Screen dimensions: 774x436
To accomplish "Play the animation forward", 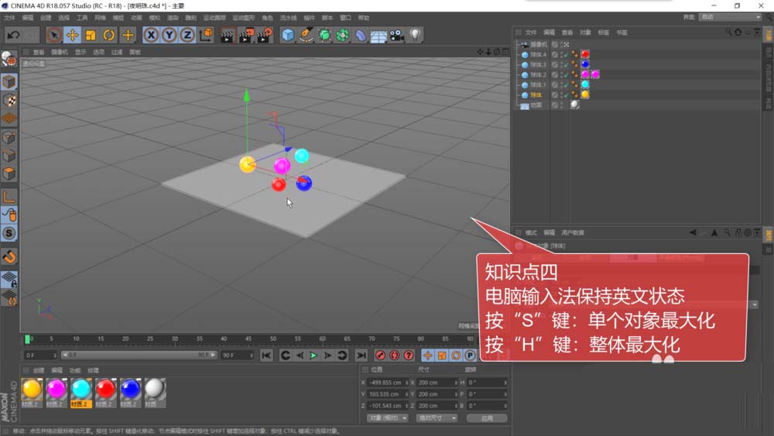I will click(313, 355).
